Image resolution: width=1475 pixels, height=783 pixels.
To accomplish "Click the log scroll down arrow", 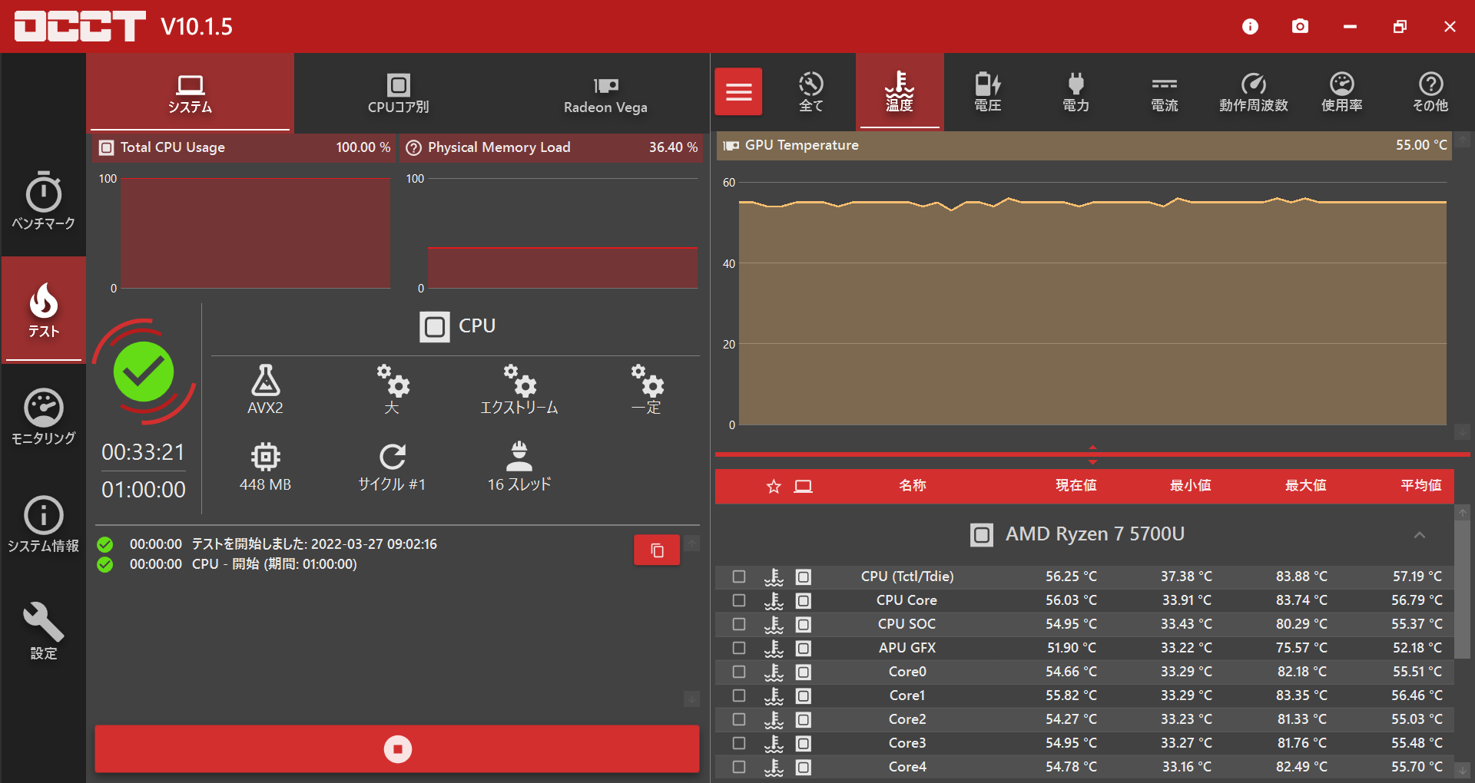I will pyautogui.click(x=691, y=699).
